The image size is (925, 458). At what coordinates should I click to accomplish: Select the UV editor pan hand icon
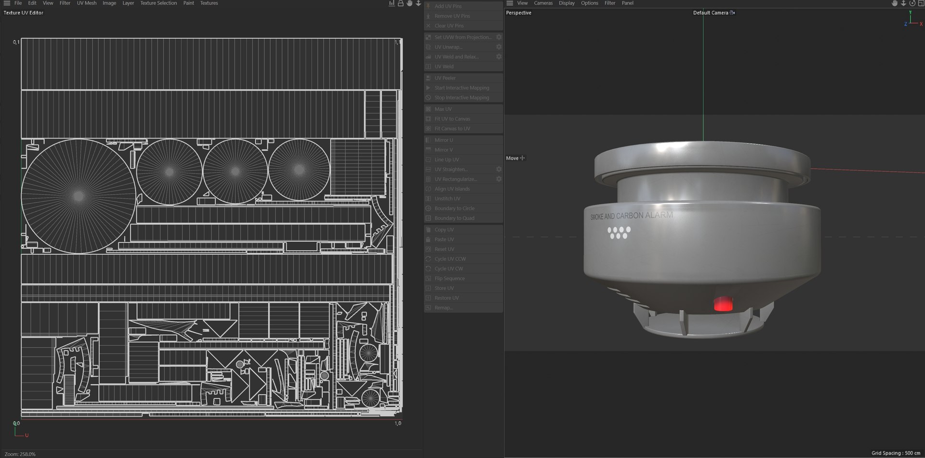[x=409, y=3]
